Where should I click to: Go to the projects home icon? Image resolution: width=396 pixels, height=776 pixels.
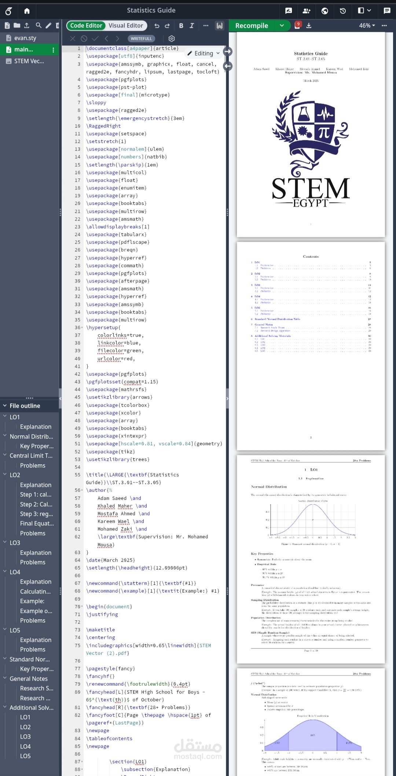27,11
